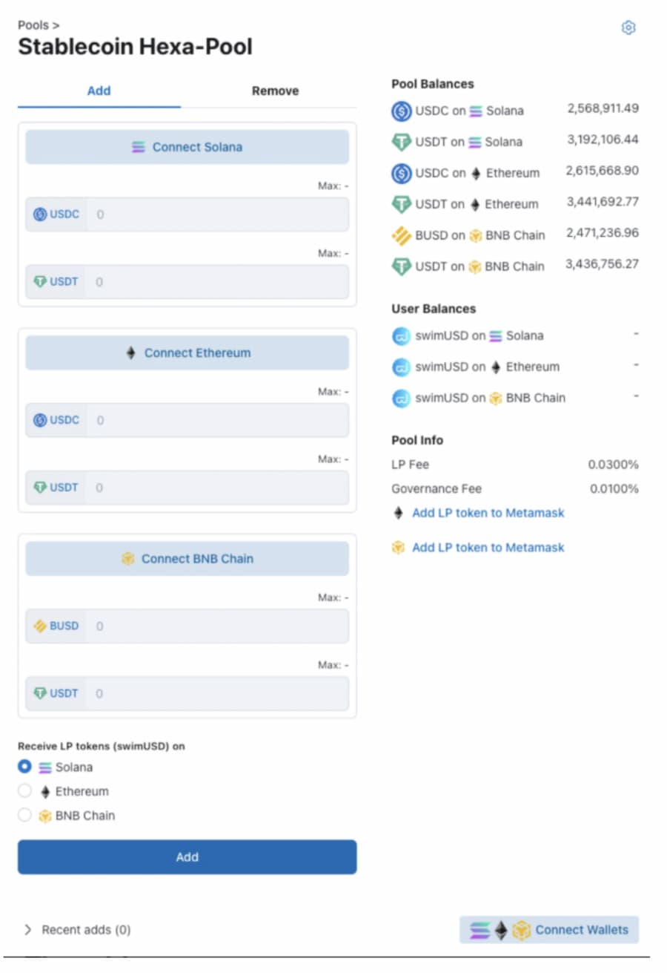This screenshot has width=667, height=973.
Task: Switch to the Add tab
Action: coord(99,91)
